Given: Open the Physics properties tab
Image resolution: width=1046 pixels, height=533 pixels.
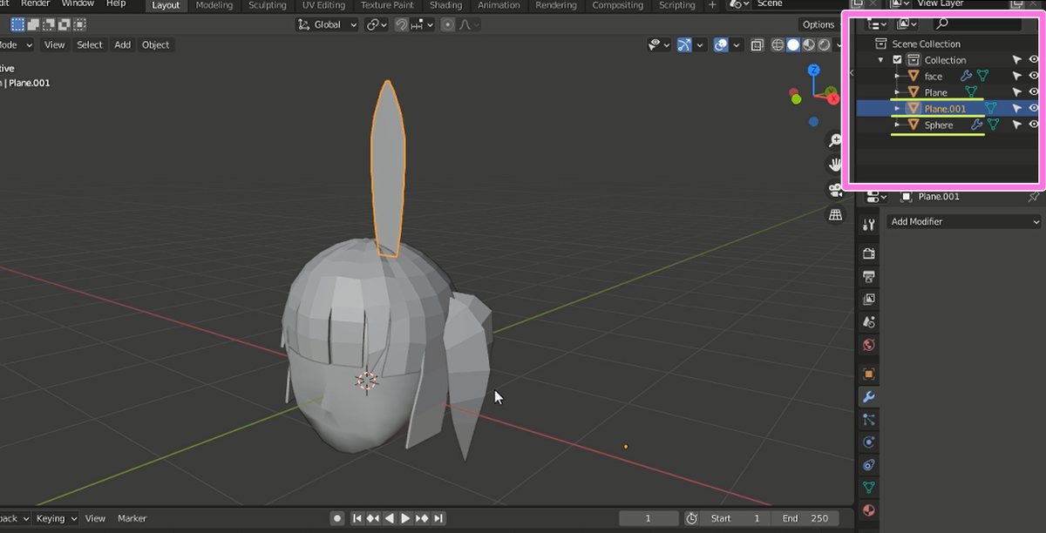Looking at the screenshot, I should click(868, 442).
